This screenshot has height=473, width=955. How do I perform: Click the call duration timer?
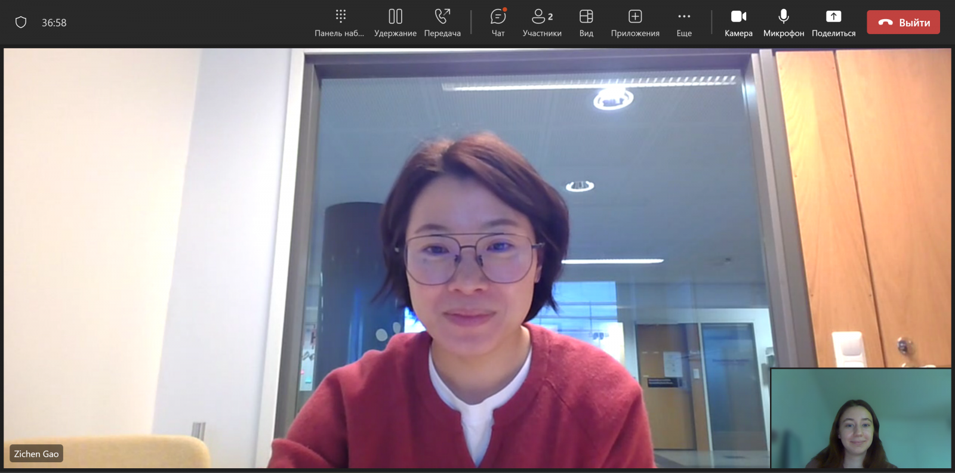(54, 23)
